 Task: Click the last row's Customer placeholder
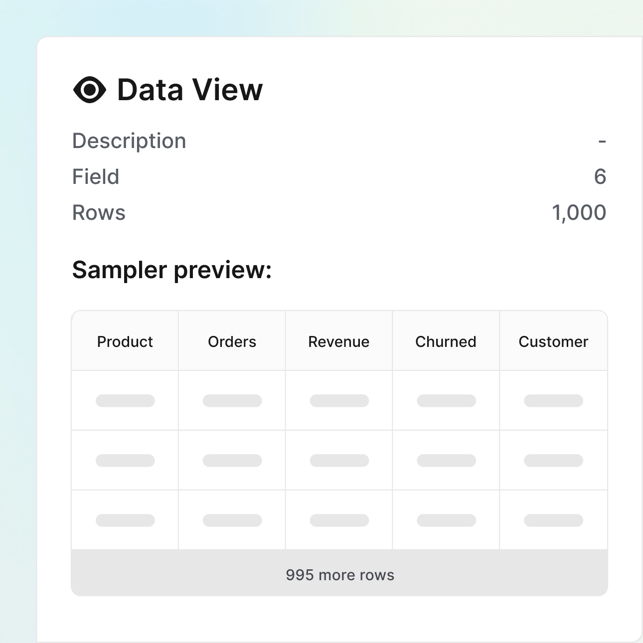tap(553, 519)
